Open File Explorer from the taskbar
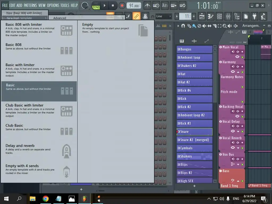 click(x=32, y=199)
